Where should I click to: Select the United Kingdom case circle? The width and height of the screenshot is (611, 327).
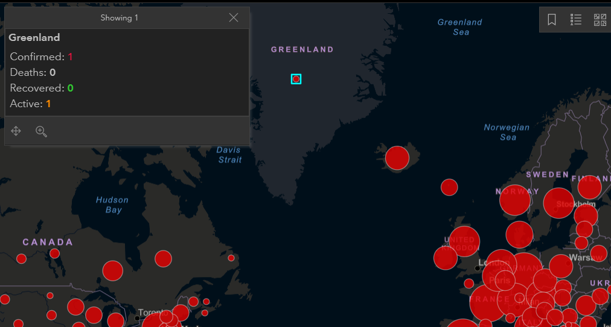[x=464, y=242]
